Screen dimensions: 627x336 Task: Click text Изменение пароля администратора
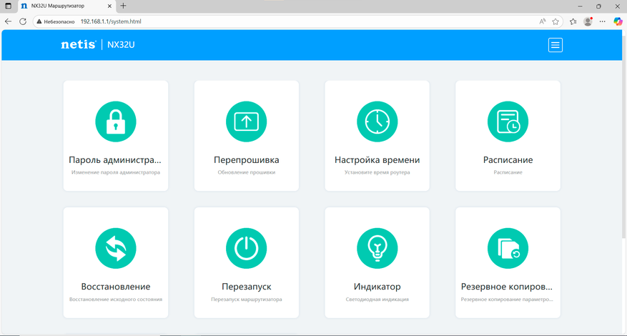pyautogui.click(x=116, y=173)
